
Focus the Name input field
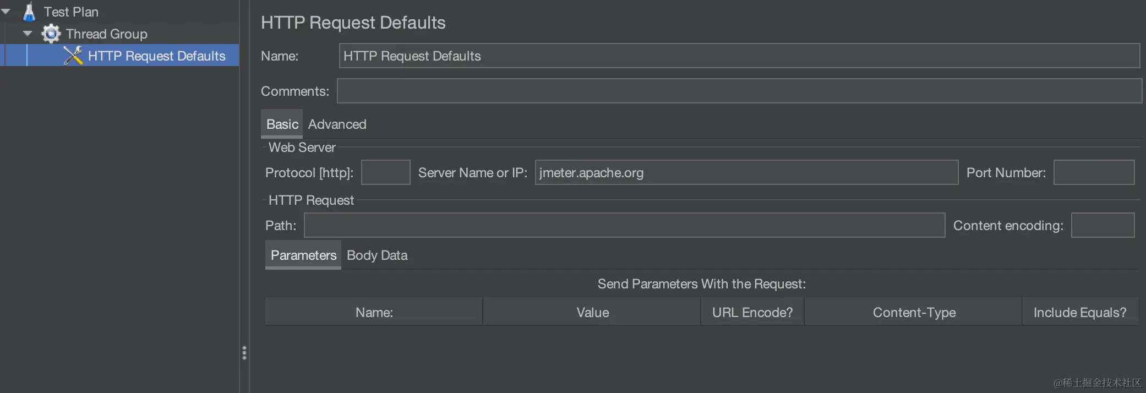click(739, 56)
